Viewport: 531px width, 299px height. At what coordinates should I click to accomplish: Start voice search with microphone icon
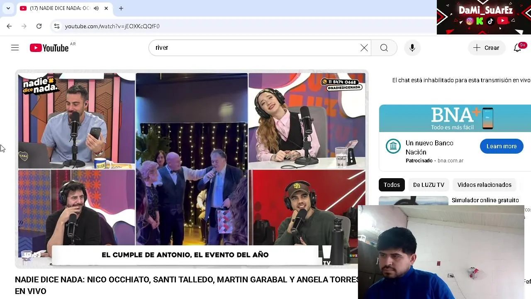click(412, 48)
